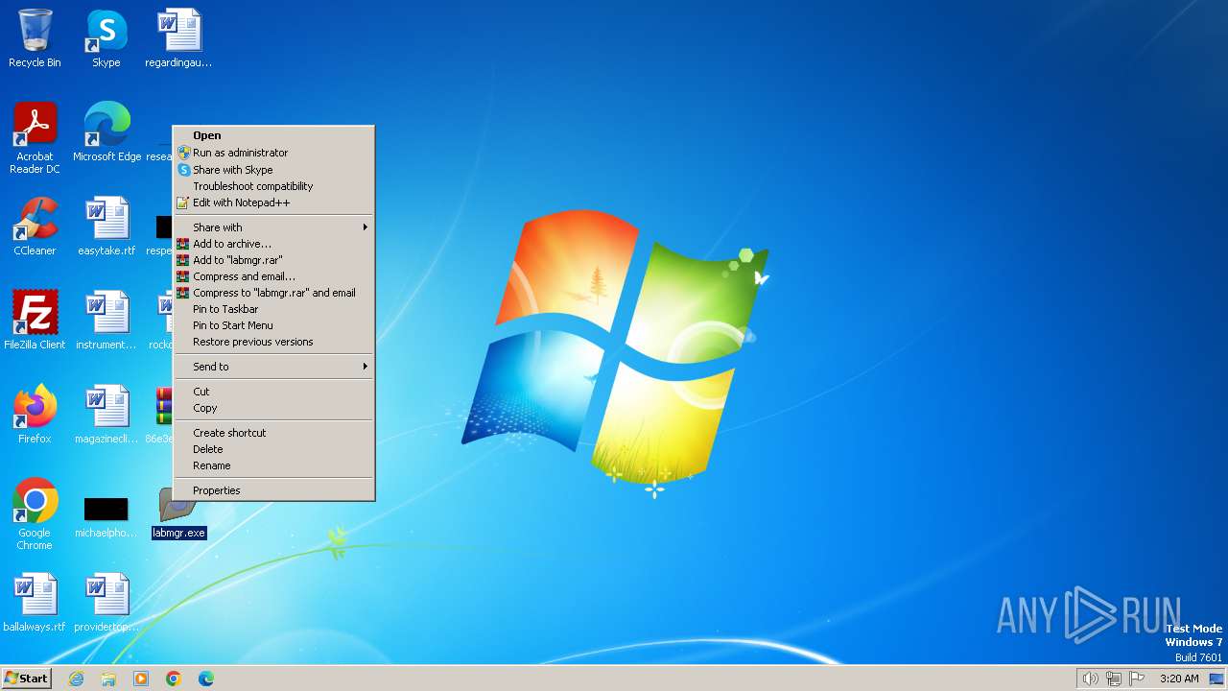Select Acrobat Reader DC desktop icon
Viewport: 1228px width, 691px height.
point(35,138)
